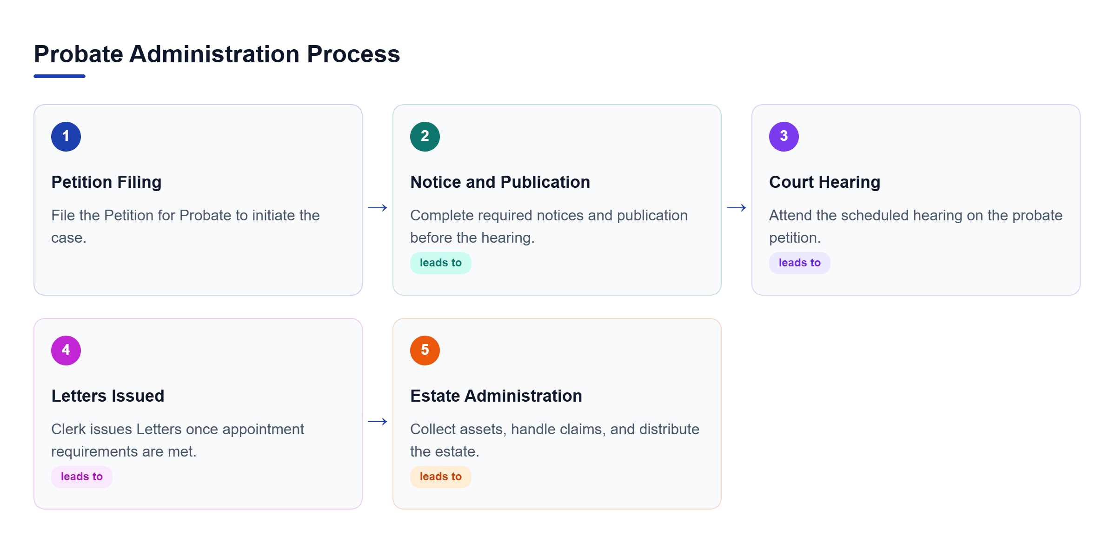The height and width of the screenshot is (543, 1116).
Task: Click the orange 'leads to' tag in Estate Administration
Action: (x=441, y=477)
